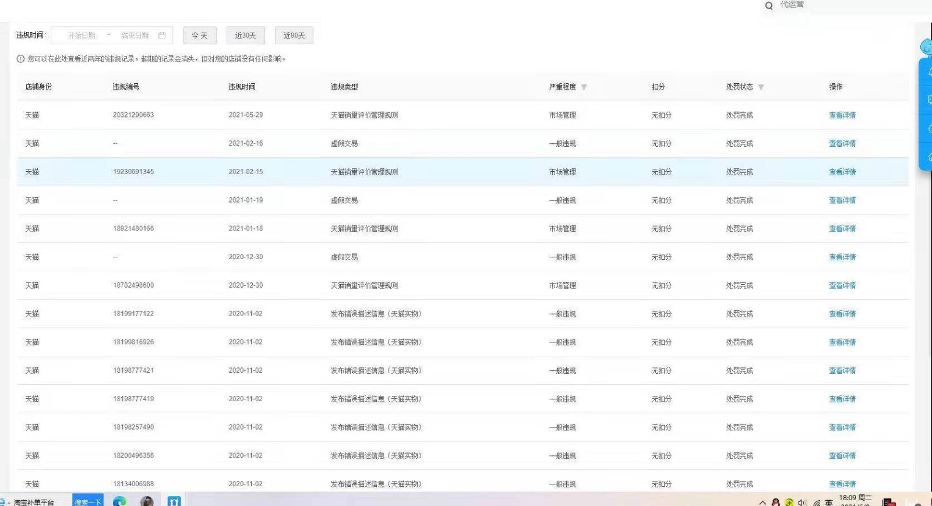View details for violation 18198777421

(842, 370)
